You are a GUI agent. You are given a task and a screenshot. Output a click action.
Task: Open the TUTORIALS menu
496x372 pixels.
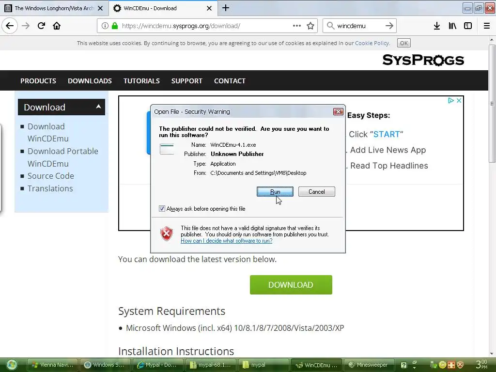[x=141, y=81]
